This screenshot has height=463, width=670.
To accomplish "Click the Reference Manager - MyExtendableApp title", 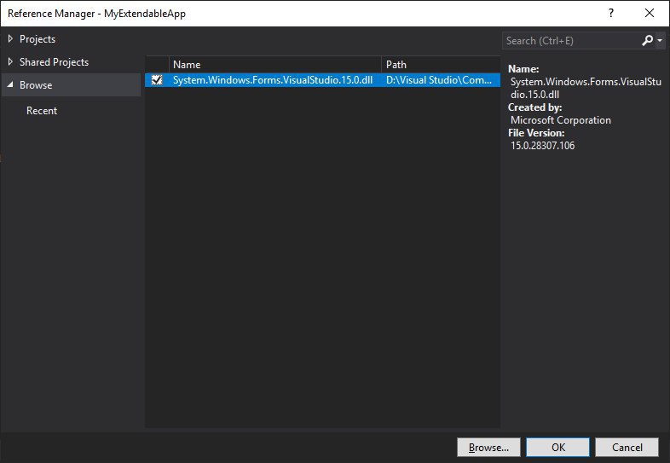I will pyautogui.click(x=96, y=14).
